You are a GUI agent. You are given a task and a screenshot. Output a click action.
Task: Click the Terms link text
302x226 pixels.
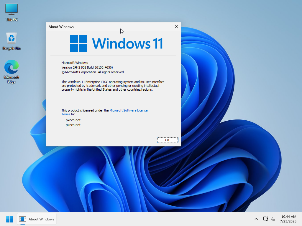click(65, 114)
